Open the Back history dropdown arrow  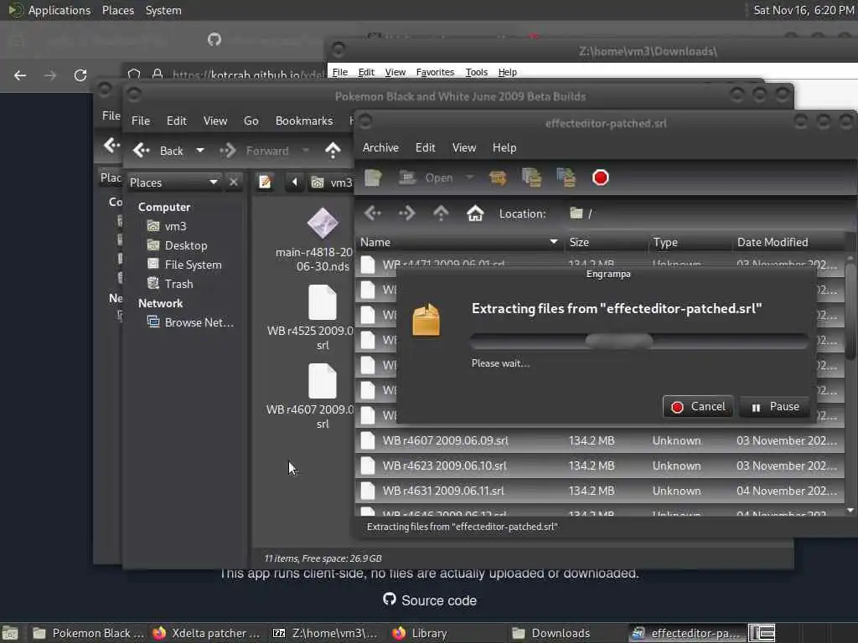pos(200,151)
